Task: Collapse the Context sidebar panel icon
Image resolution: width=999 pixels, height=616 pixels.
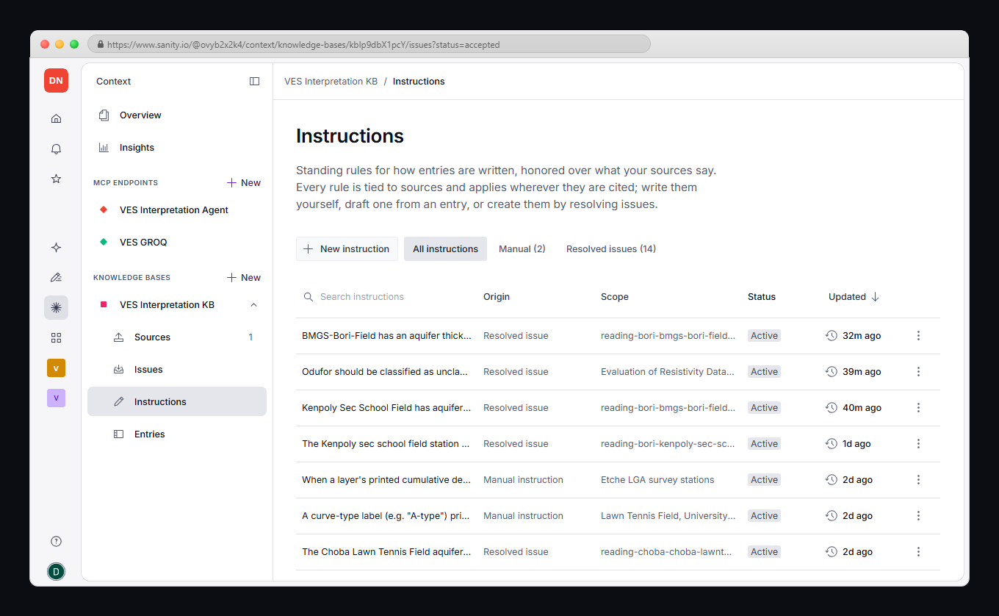Action: [255, 82]
